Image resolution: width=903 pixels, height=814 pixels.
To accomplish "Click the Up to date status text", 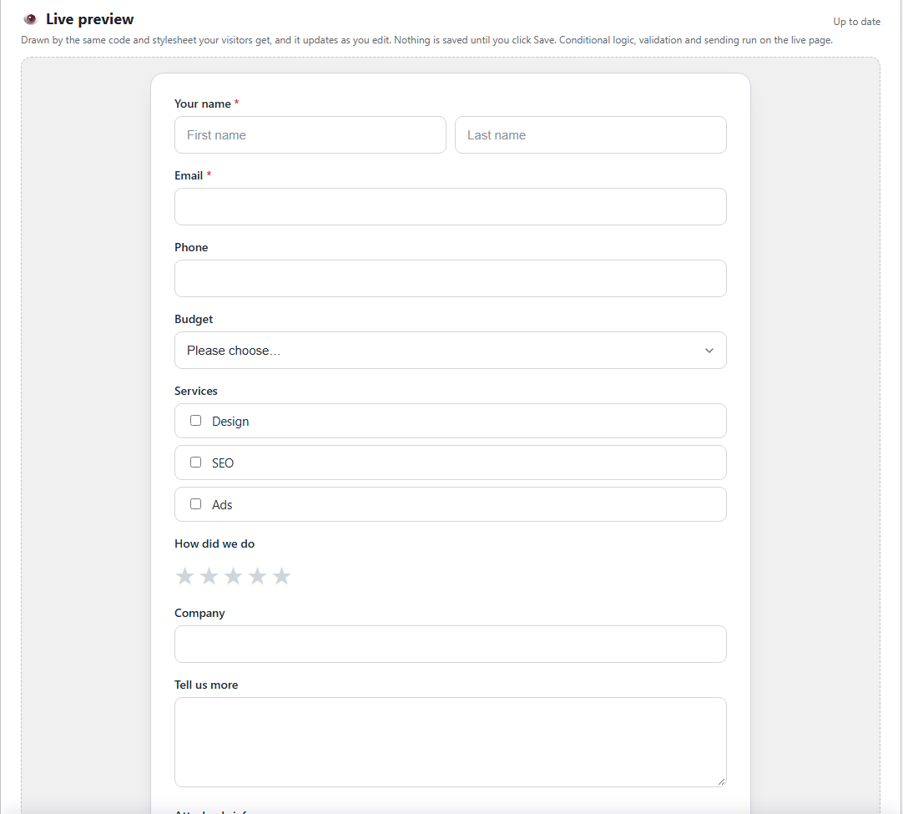I will [856, 22].
